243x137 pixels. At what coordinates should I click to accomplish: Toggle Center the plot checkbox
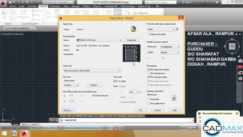click(x=93, y=96)
